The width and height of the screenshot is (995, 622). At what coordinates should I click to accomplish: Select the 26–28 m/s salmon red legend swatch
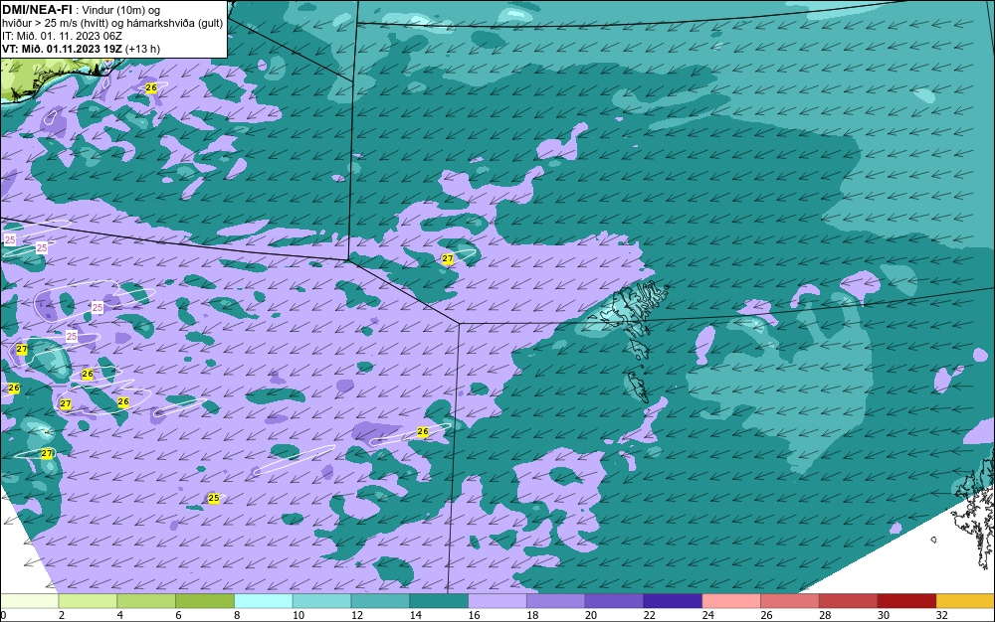pos(789,601)
